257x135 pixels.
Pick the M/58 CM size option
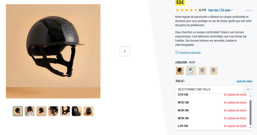click(x=212, y=118)
